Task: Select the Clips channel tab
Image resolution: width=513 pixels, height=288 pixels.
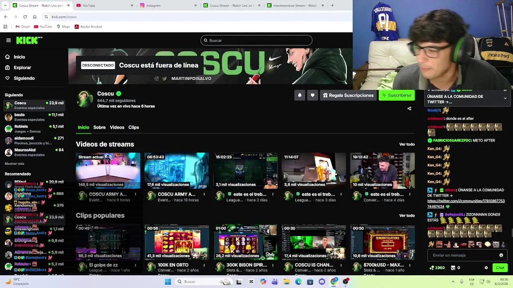Action: (133, 127)
